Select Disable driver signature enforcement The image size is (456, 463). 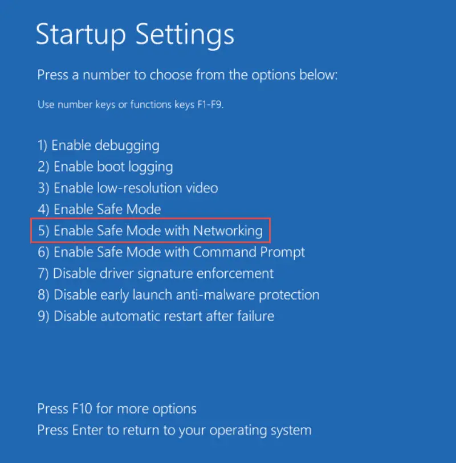pos(156,274)
